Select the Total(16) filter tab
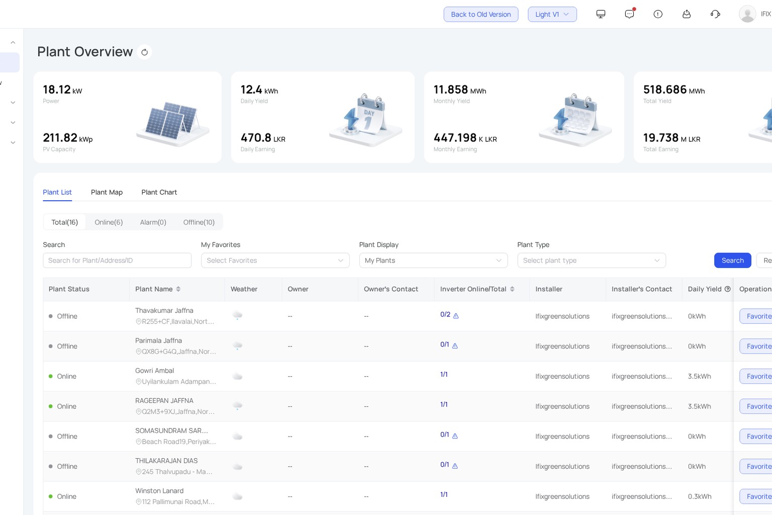 point(65,222)
